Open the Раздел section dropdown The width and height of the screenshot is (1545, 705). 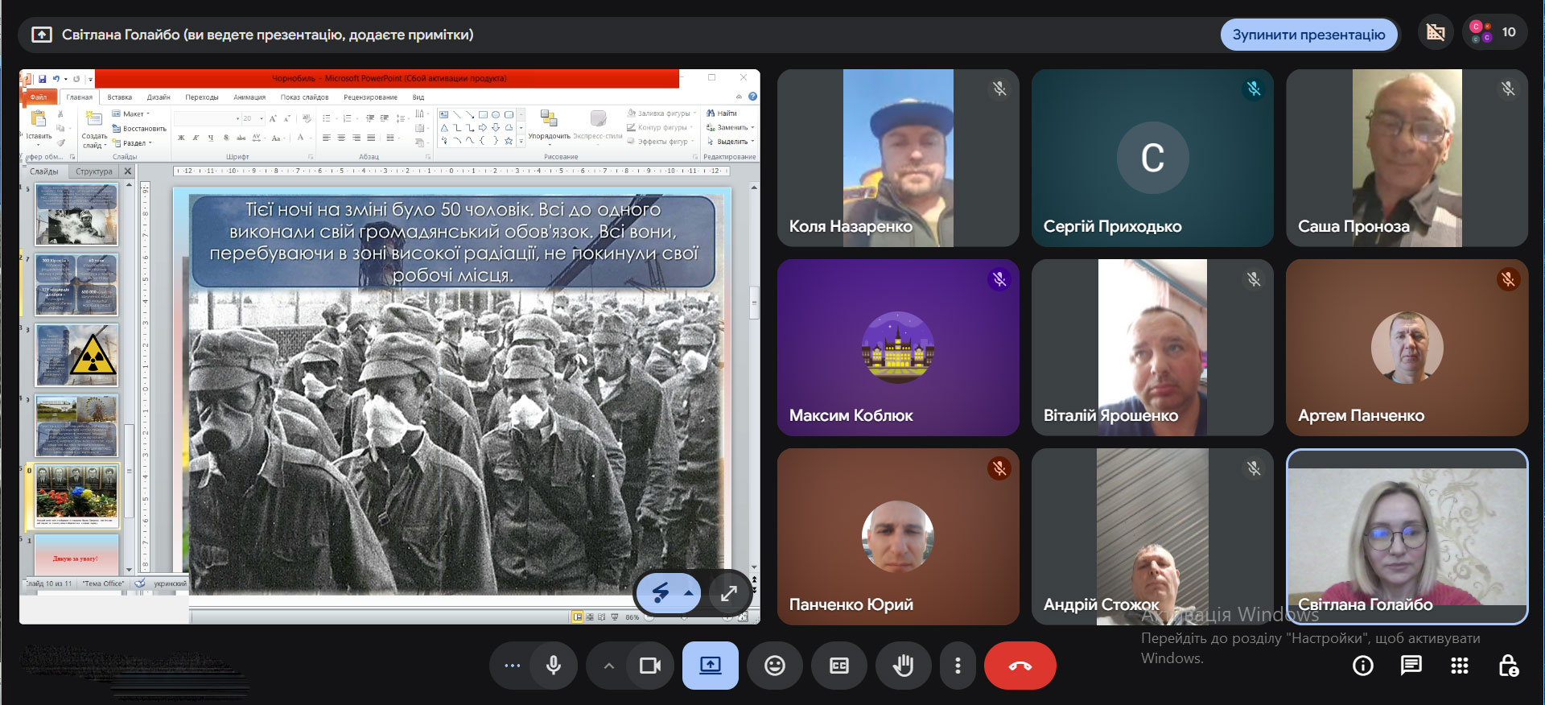pos(133,143)
